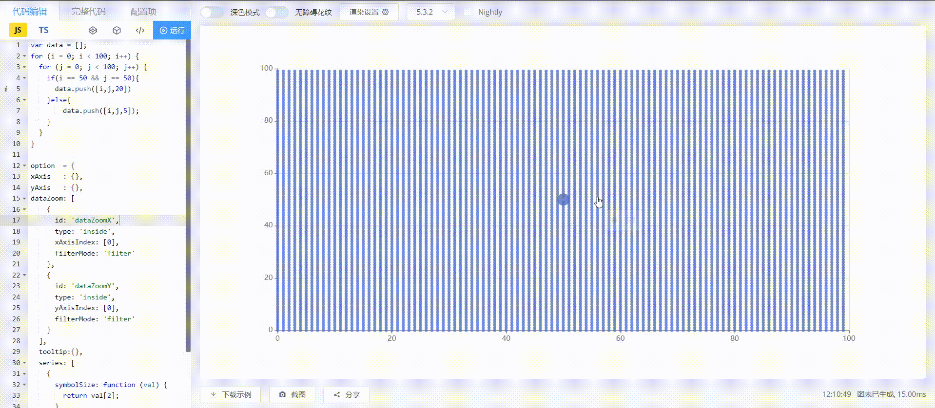This screenshot has width=935, height=408.
Task: Click 'tooltip:{},' on line 29
Action: tap(60, 352)
